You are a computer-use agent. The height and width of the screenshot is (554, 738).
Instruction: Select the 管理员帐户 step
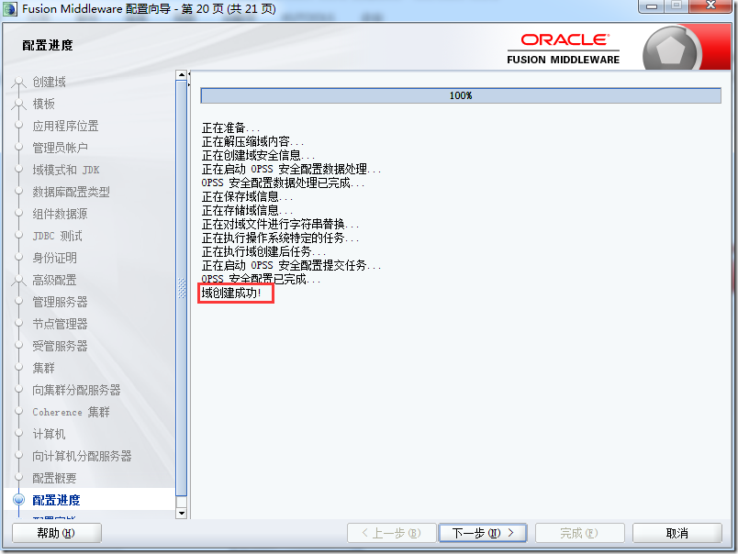tap(60, 148)
